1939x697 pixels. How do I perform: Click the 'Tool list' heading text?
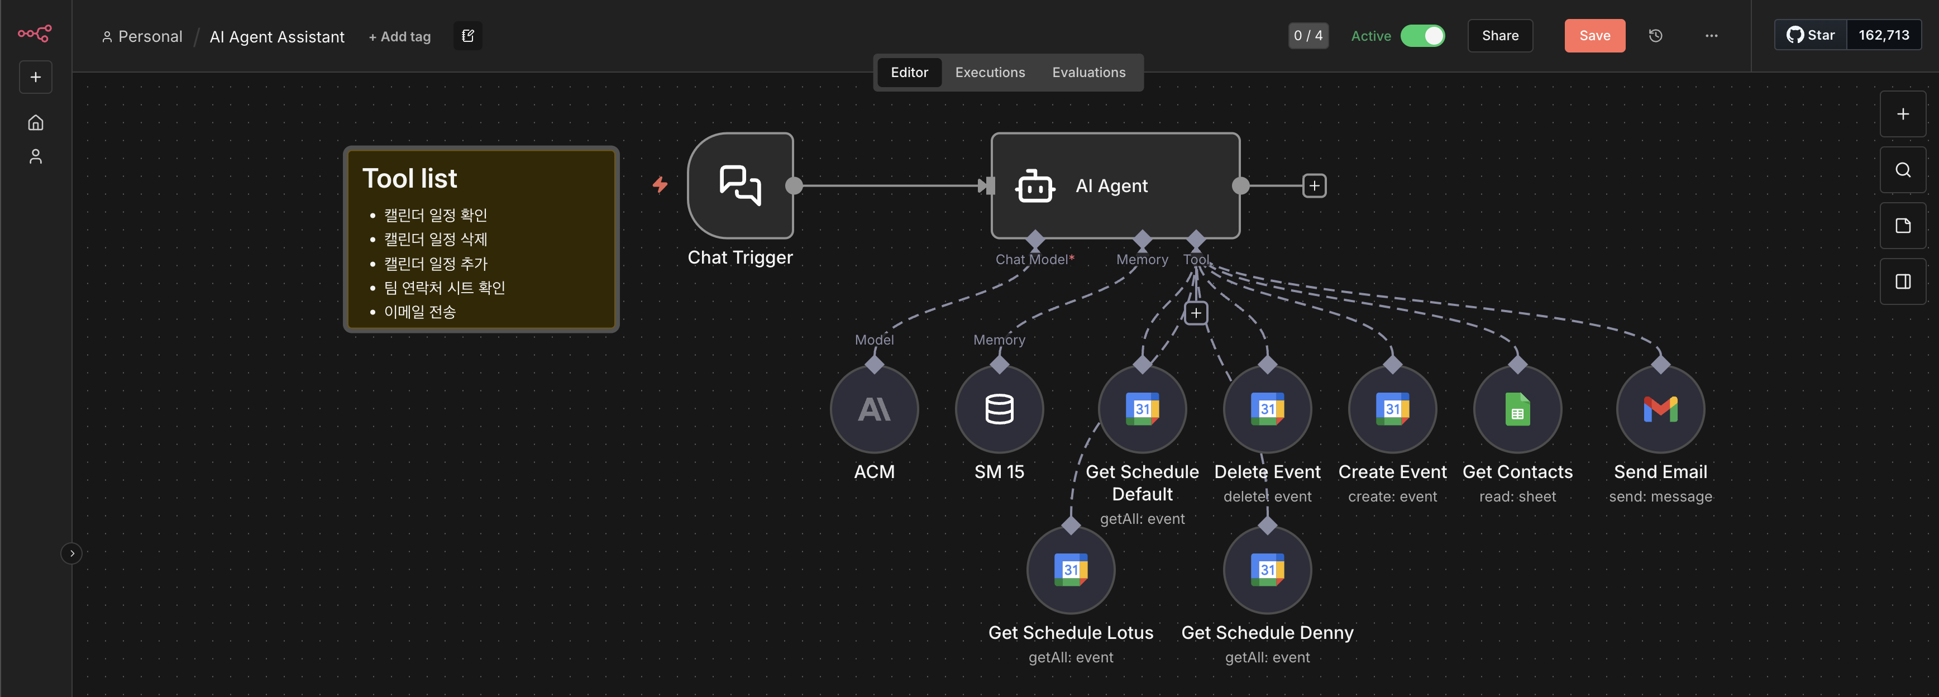pyautogui.click(x=409, y=178)
